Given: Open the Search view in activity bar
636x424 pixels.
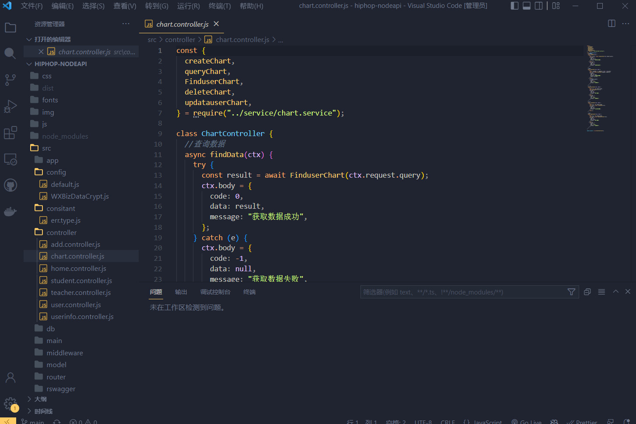Looking at the screenshot, I should click(10, 53).
